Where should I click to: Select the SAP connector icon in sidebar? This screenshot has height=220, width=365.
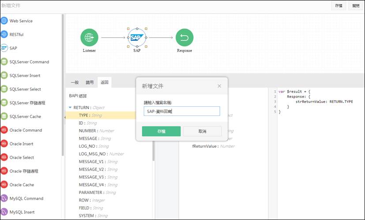[x=4, y=48]
